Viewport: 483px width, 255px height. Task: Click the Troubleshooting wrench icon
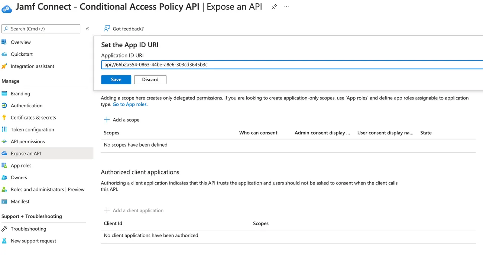click(x=4, y=229)
